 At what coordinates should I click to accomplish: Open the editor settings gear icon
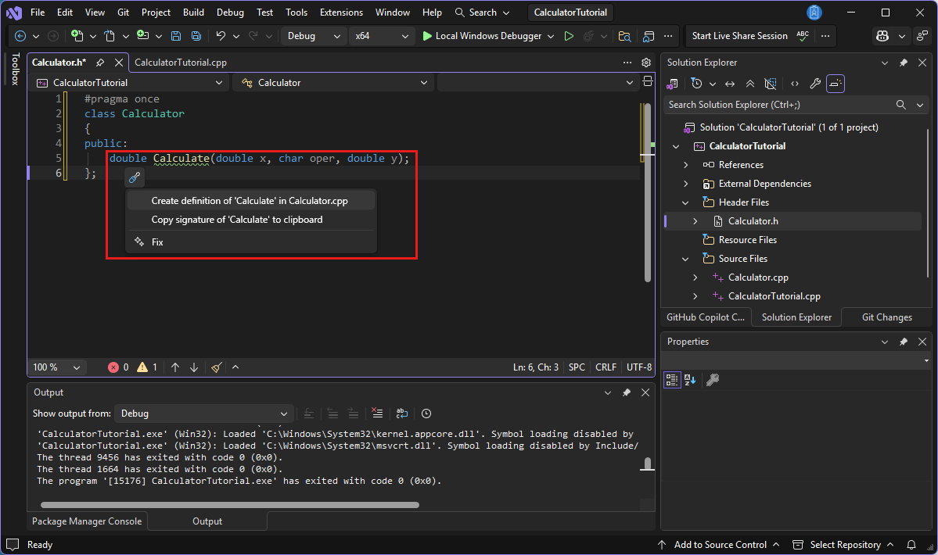click(646, 62)
